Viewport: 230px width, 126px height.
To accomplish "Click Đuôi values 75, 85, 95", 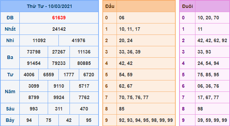I will click(208, 75).
